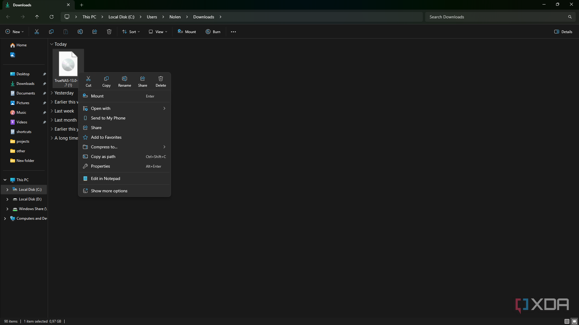Click toolbar Copy icon
Image resolution: width=579 pixels, height=325 pixels.
(x=51, y=32)
